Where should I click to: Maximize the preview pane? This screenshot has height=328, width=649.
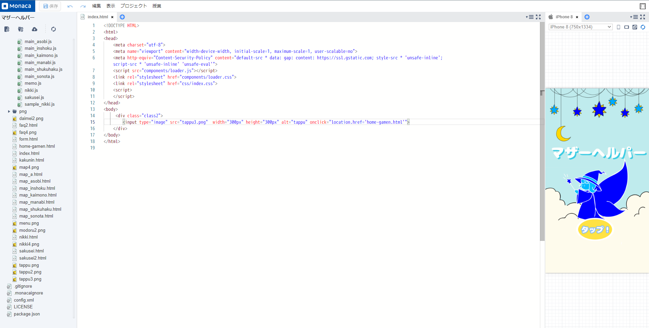coord(643,17)
